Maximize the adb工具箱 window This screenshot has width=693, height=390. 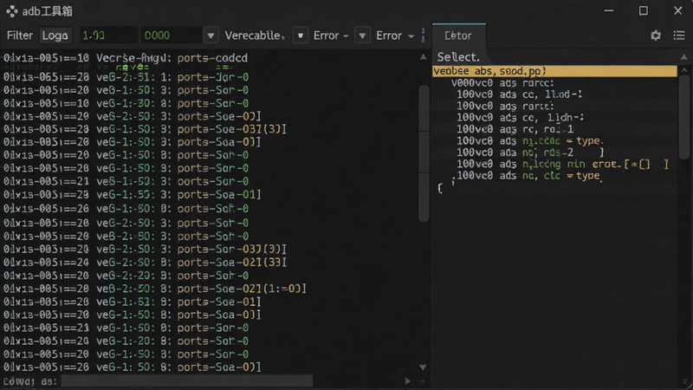tap(644, 11)
